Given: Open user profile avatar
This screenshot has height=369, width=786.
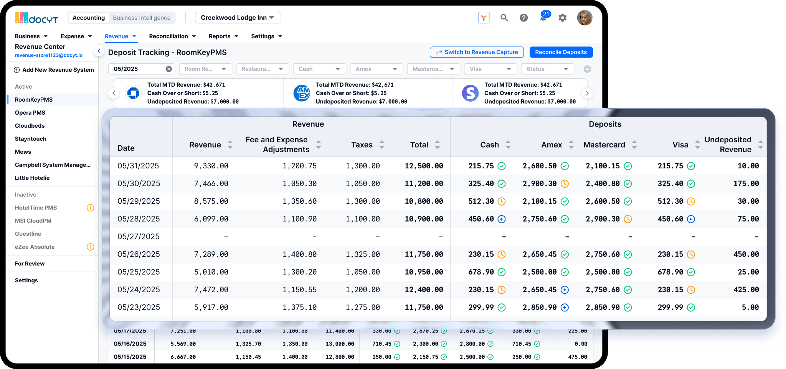Looking at the screenshot, I should click(585, 18).
